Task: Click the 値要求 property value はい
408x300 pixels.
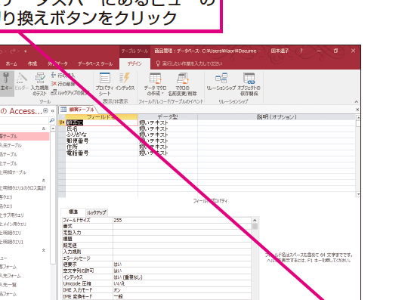Action: tap(182, 264)
